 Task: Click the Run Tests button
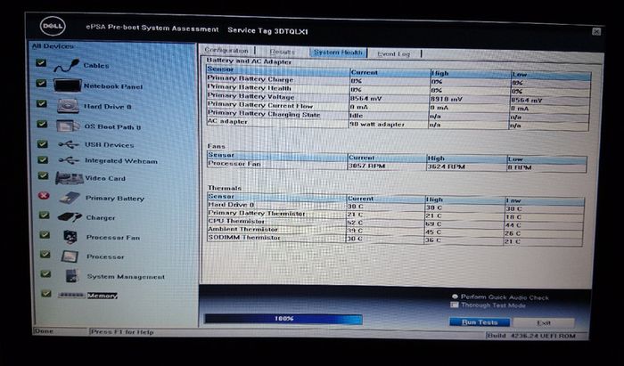tap(480, 322)
